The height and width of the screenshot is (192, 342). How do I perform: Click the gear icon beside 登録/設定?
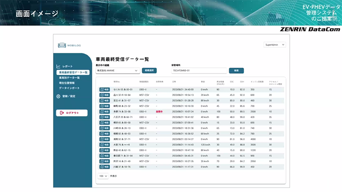[59, 96]
